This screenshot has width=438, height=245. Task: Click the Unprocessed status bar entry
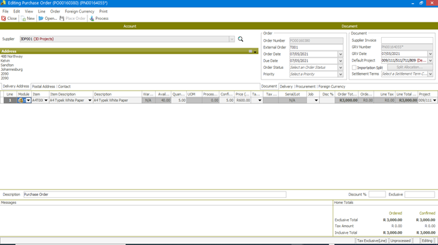(x=401, y=240)
